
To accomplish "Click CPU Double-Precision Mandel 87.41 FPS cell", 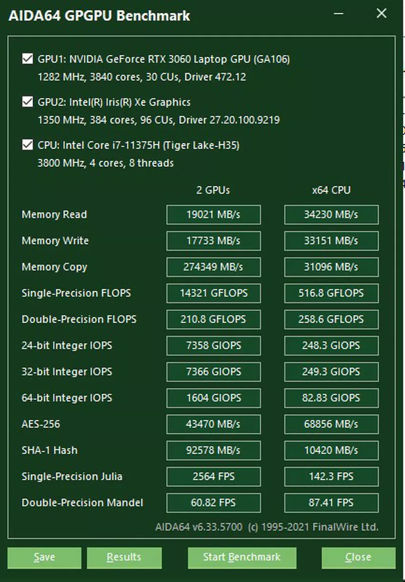I will [x=331, y=503].
